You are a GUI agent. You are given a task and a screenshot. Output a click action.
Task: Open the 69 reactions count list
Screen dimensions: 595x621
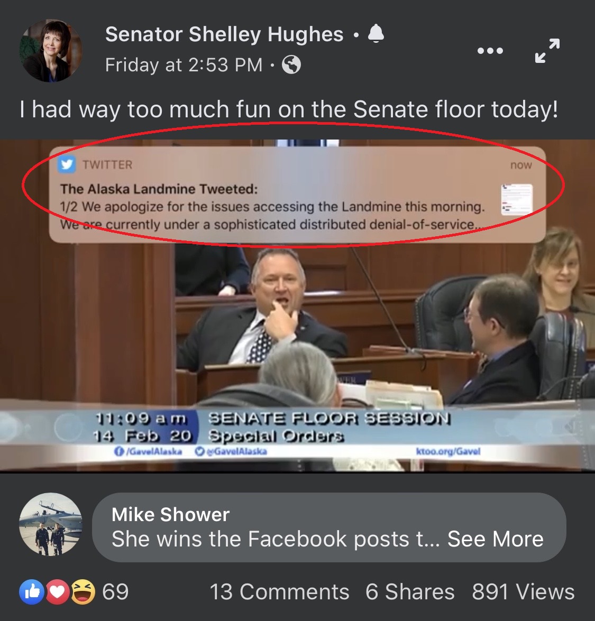coord(115,592)
